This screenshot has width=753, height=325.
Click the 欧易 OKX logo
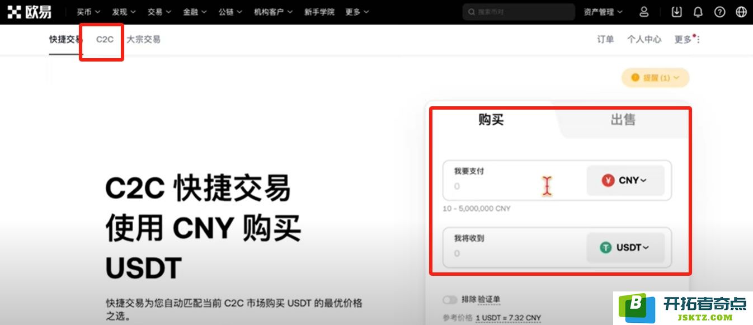(30, 12)
